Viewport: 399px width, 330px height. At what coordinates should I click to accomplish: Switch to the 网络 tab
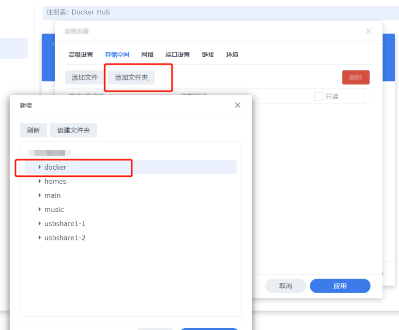point(147,55)
